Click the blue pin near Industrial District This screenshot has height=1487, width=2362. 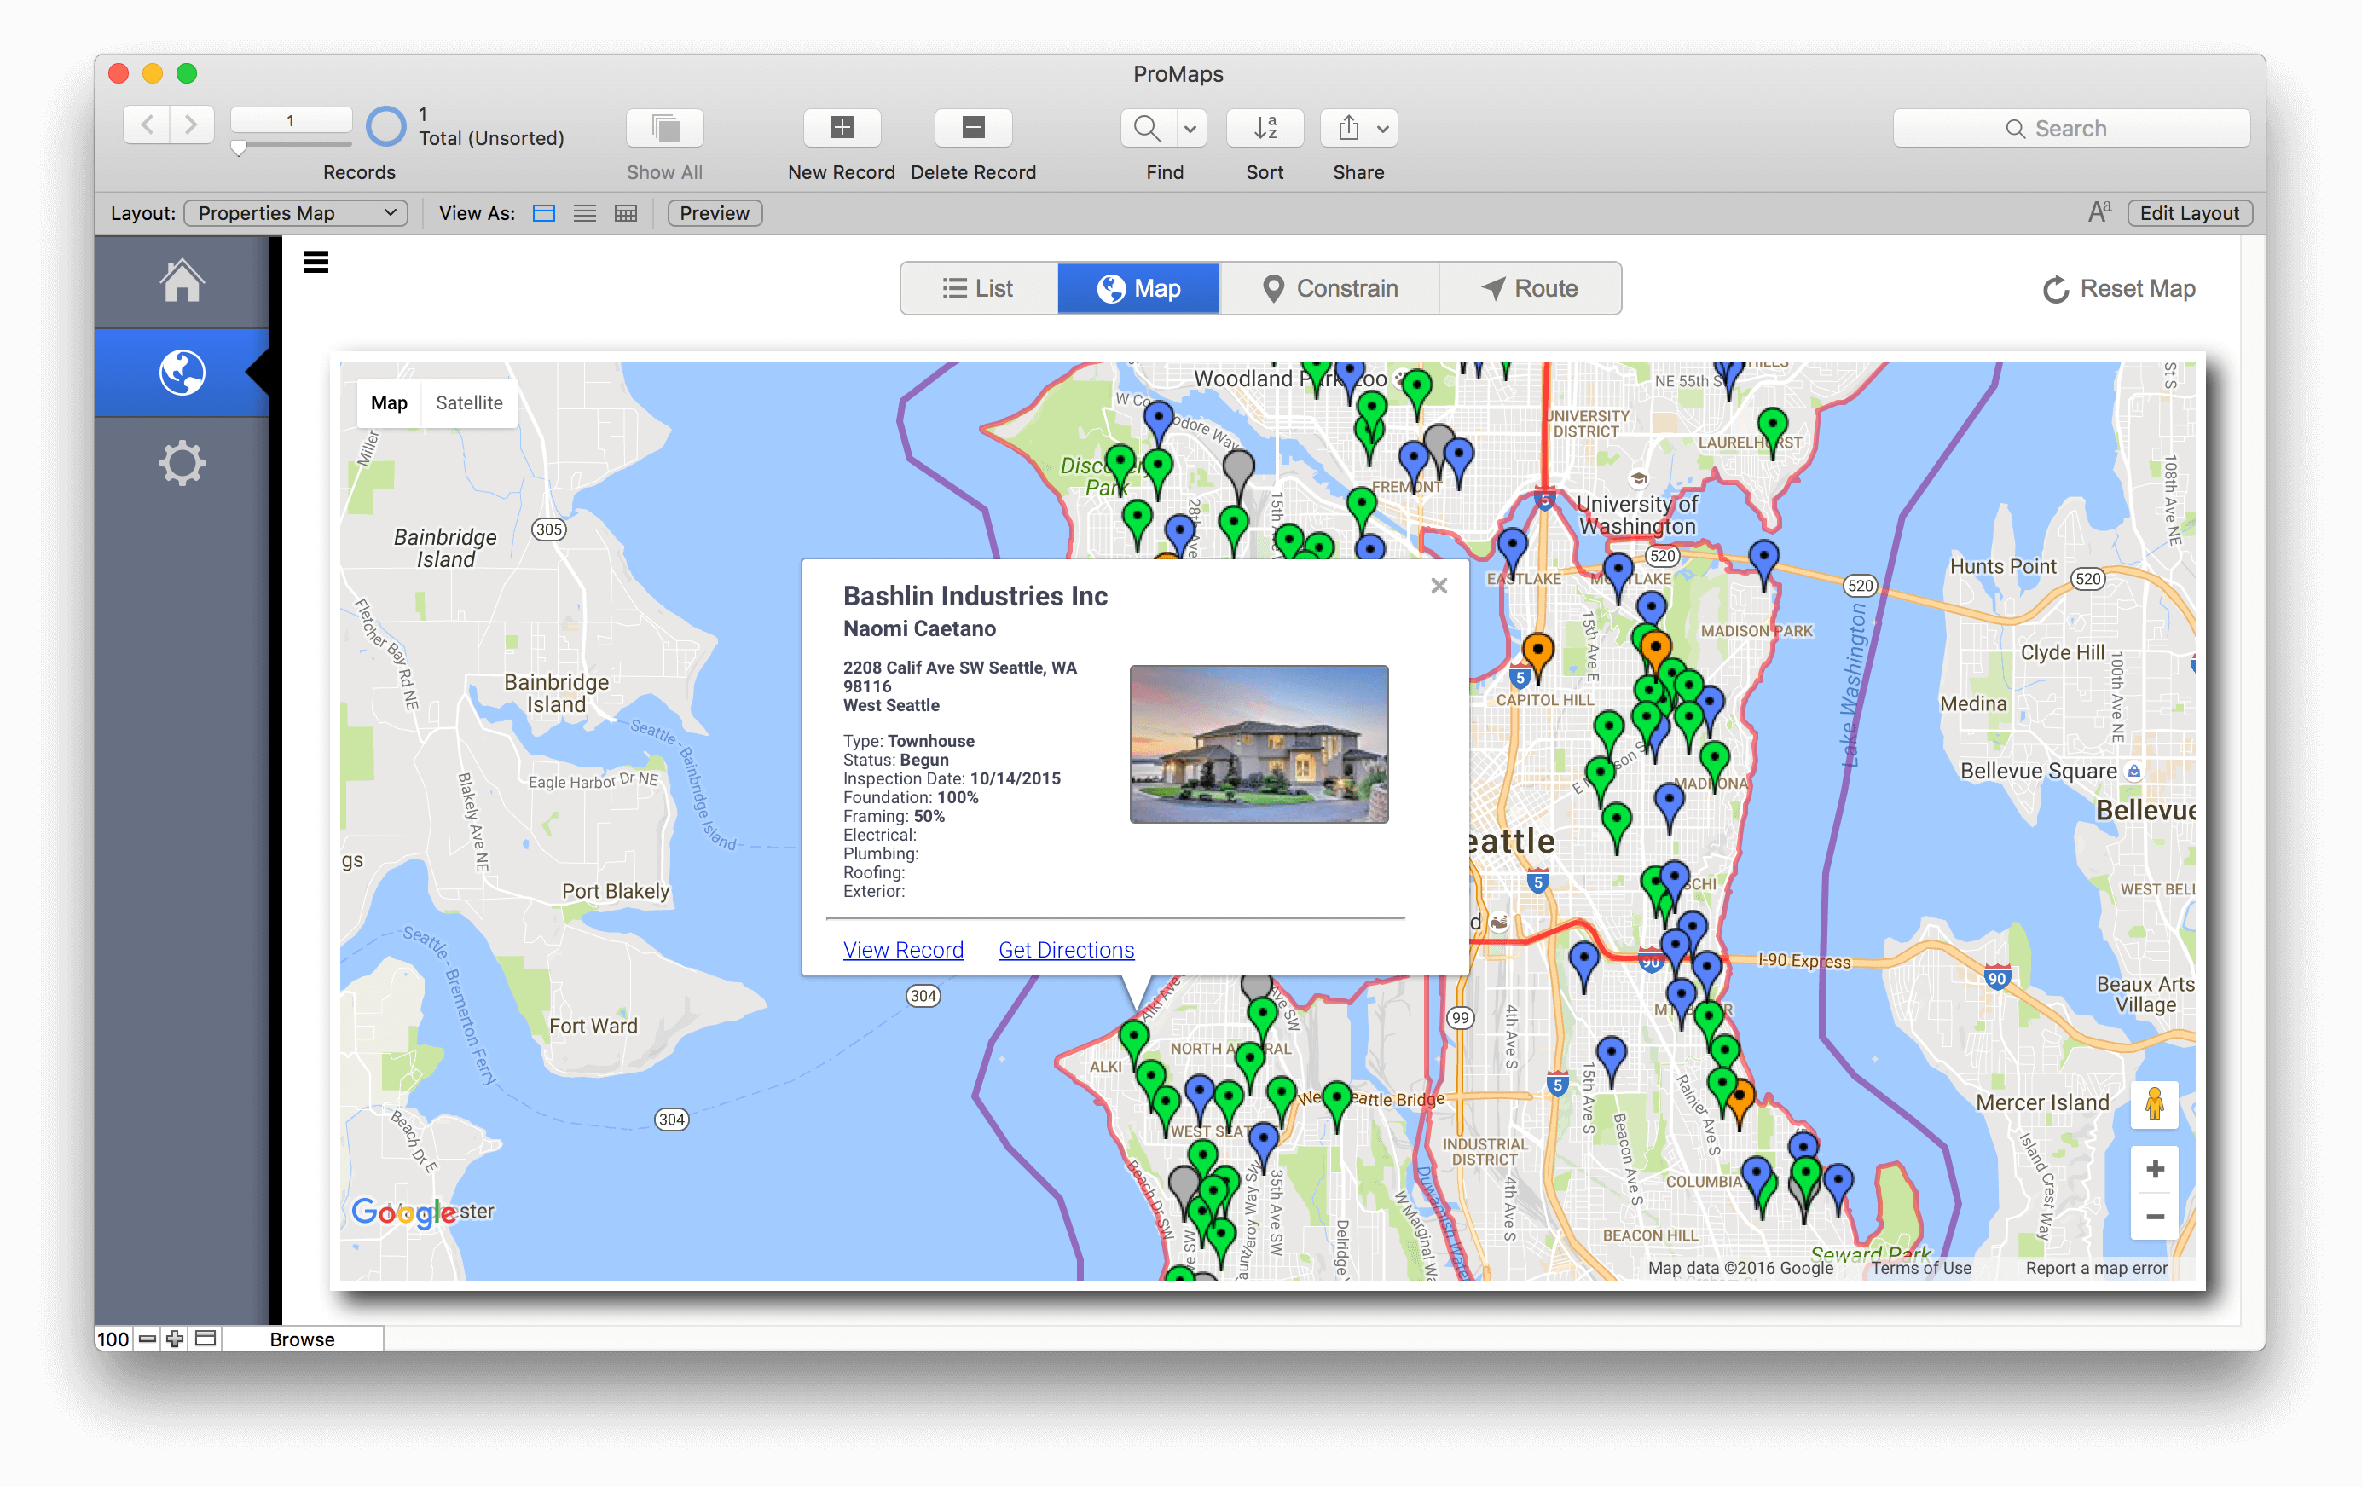(1611, 1056)
